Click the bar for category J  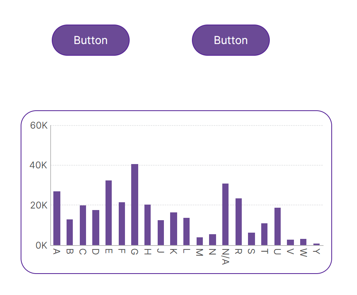(161, 233)
